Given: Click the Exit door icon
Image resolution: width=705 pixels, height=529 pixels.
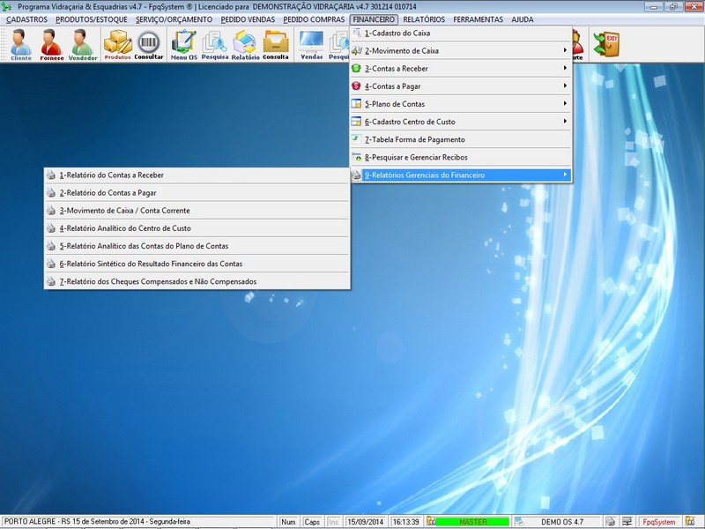Looking at the screenshot, I should [606, 43].
